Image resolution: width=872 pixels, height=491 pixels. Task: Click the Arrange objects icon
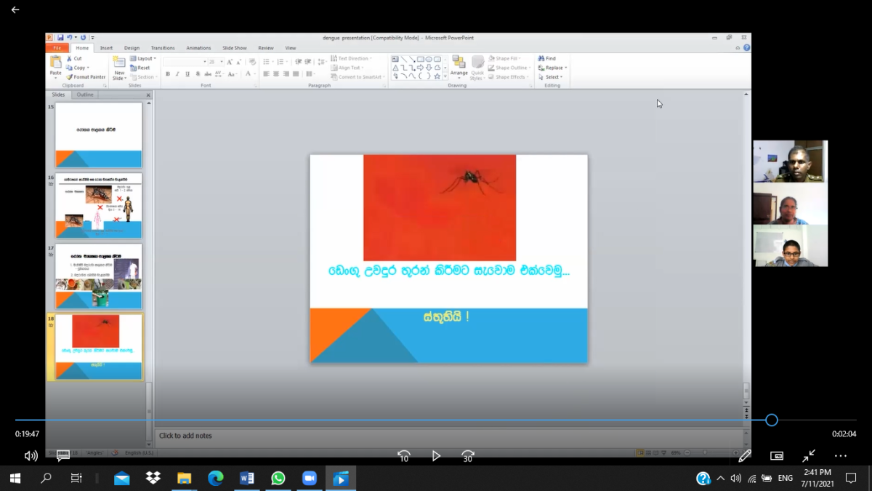(459, 62)
